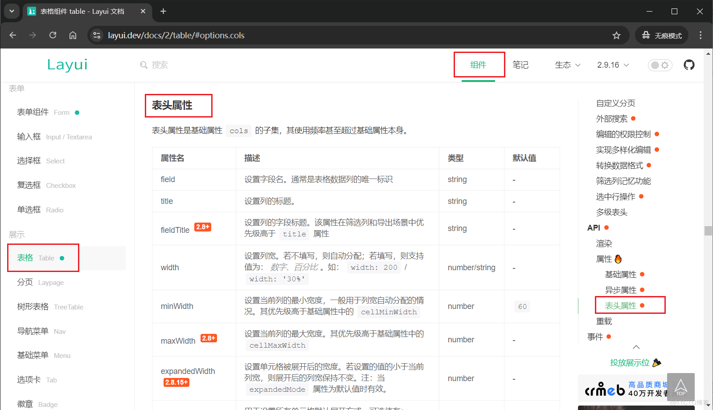Click the incognito mode indicator
Viewport: 713px width, 410px height.
(662, 35)
